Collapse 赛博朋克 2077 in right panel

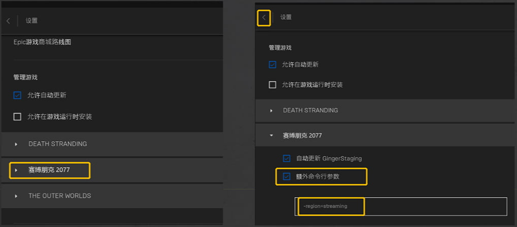pos(271,135)
